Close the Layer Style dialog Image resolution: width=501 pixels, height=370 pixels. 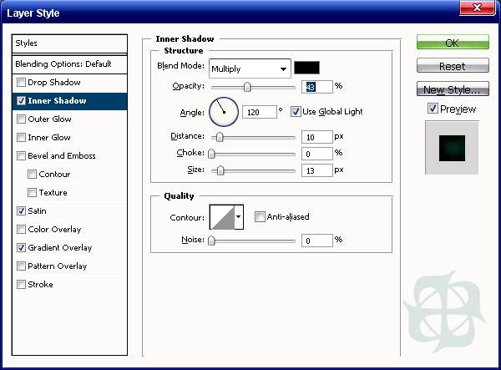click(x=477, y=8)
